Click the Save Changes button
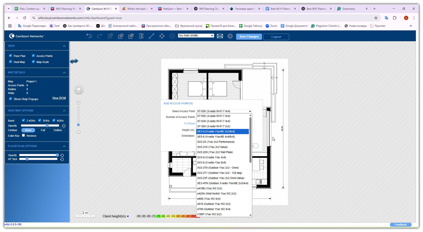The height and width of the screenshot is (232, 423). click(249, 36)
